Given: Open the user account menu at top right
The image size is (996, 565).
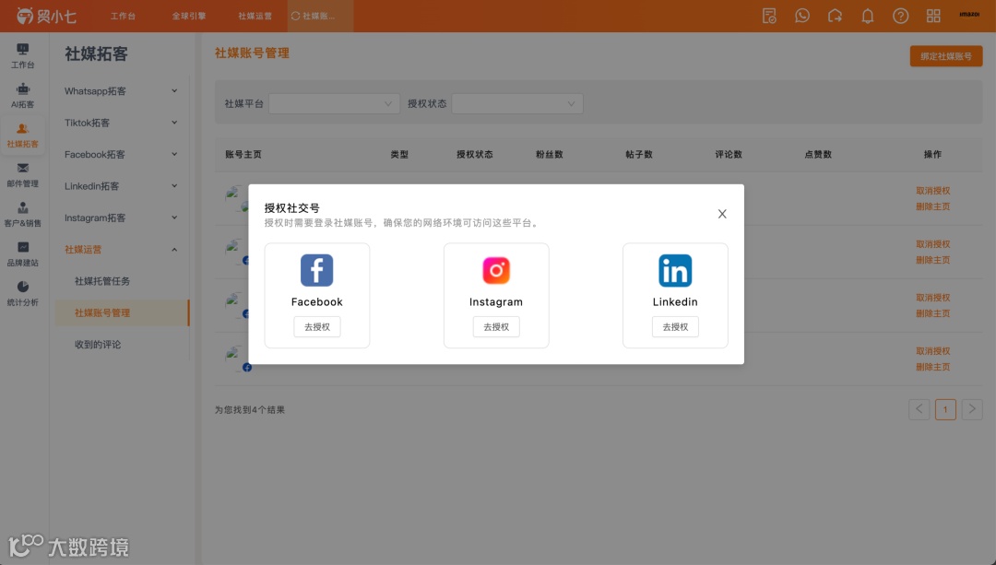Looking at the screenshot, I should point(969,14).
